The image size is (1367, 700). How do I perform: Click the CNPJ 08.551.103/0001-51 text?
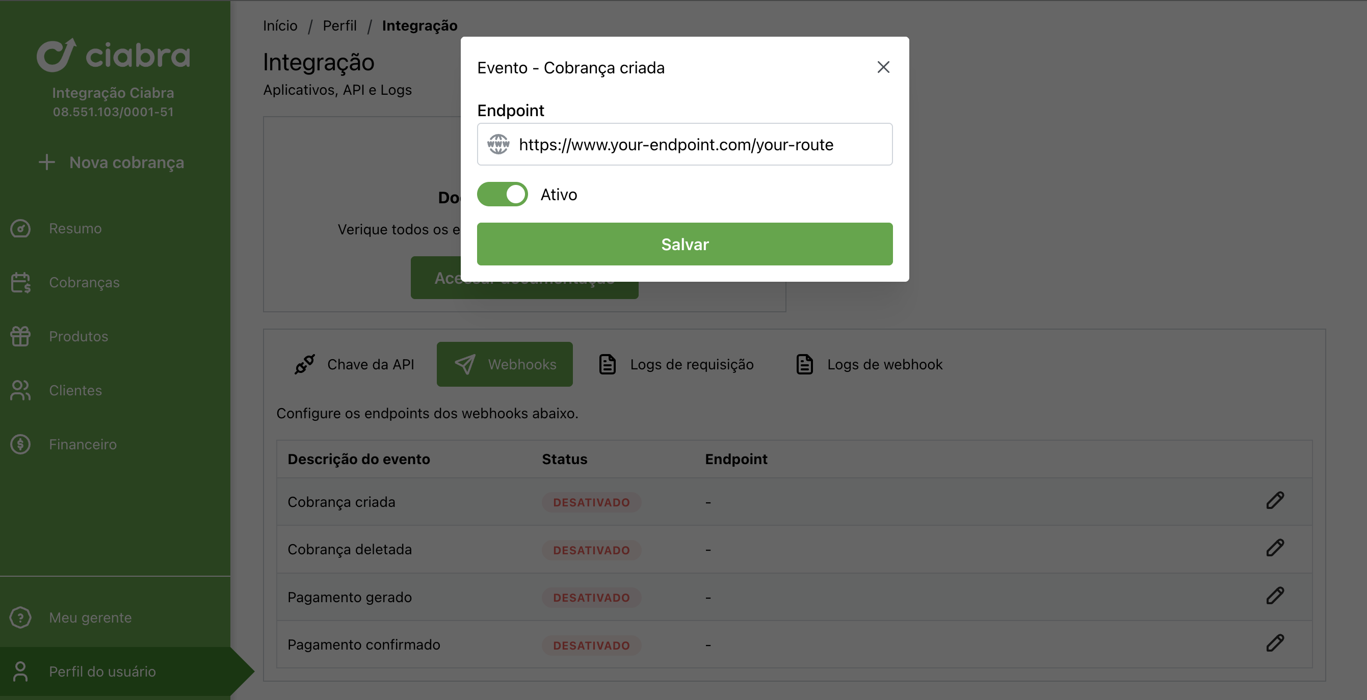[x=113, y=112]
